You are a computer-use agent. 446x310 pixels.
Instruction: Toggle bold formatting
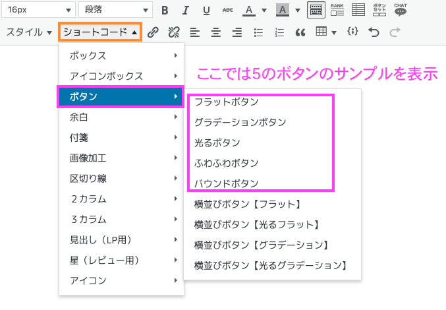165,11
